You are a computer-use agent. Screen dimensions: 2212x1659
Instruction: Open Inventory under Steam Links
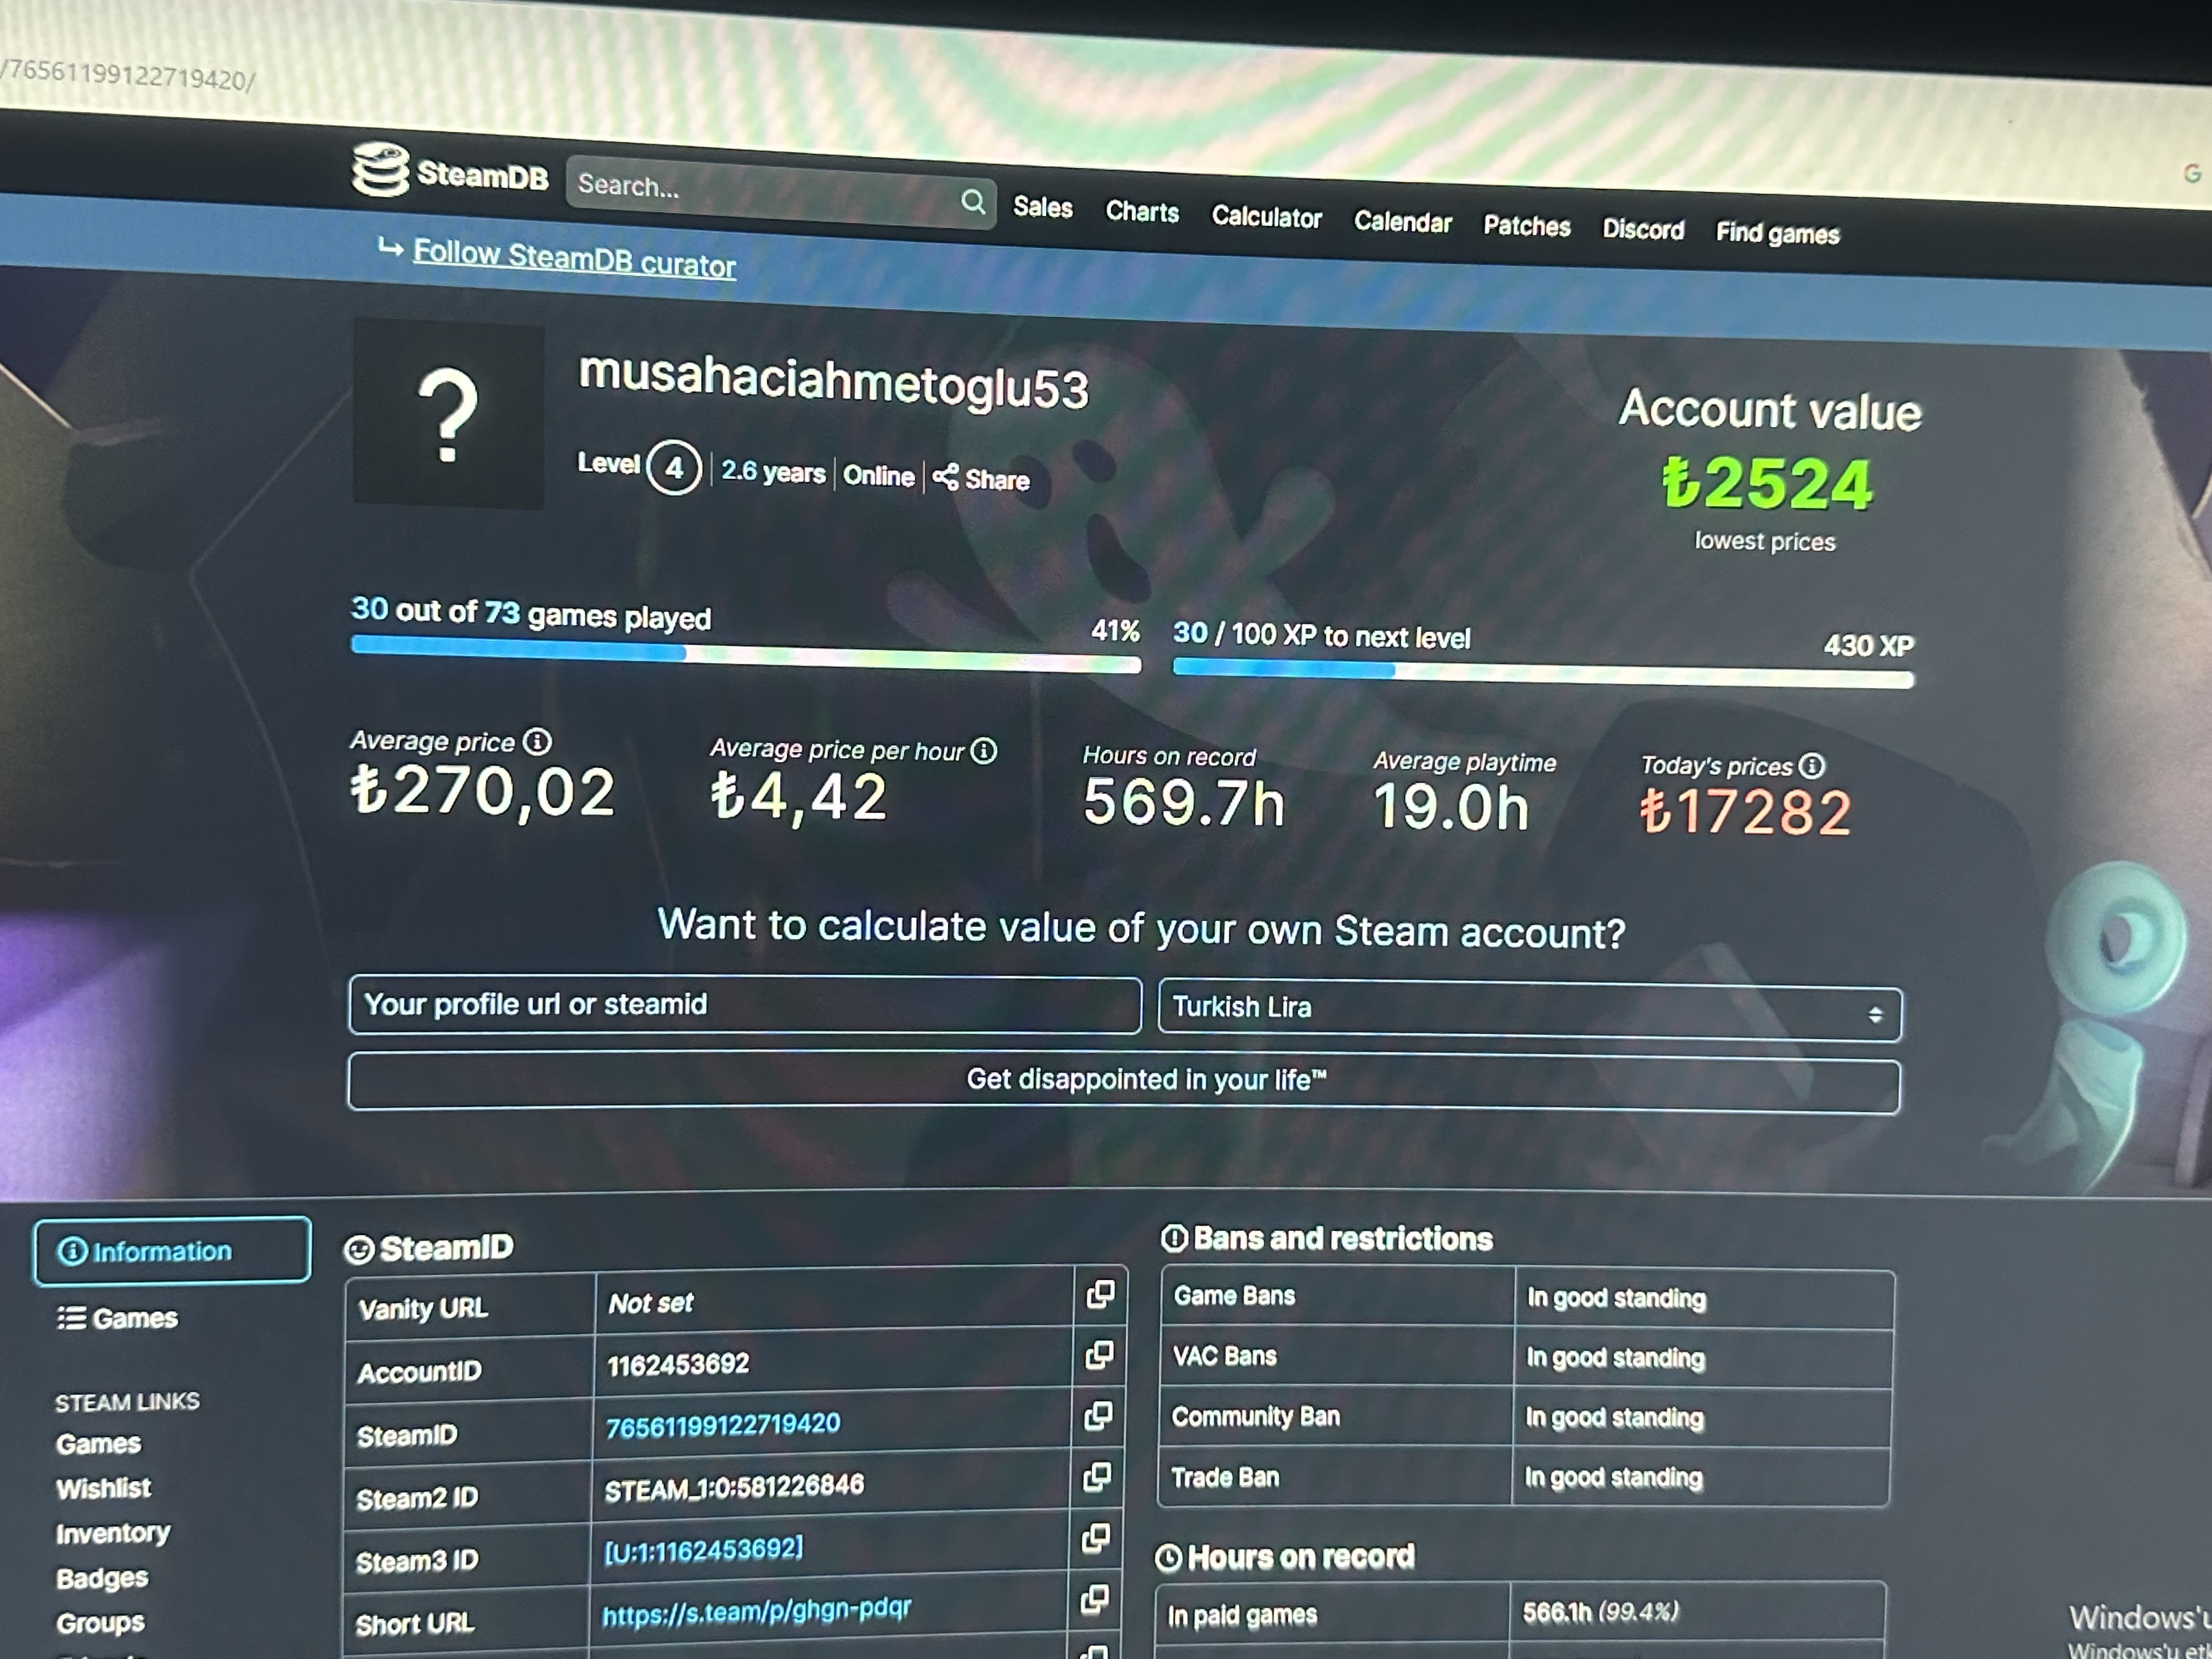tap(113, 1533)
